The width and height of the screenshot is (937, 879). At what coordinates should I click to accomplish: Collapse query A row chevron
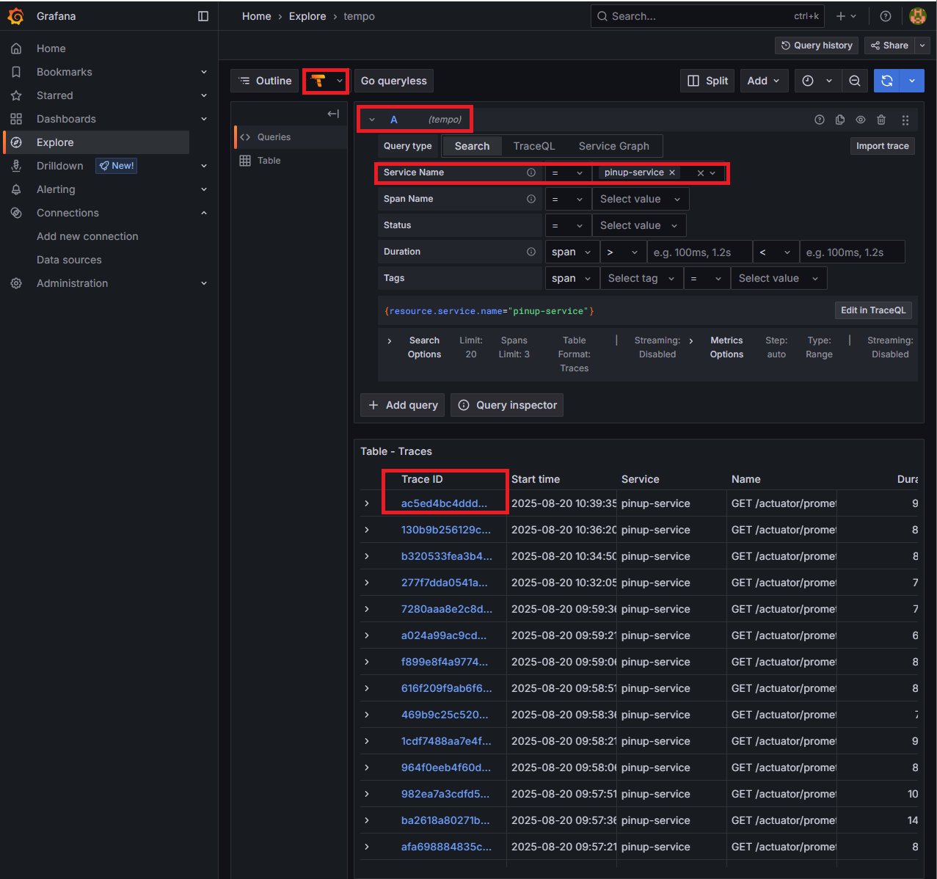click(372, 120)
